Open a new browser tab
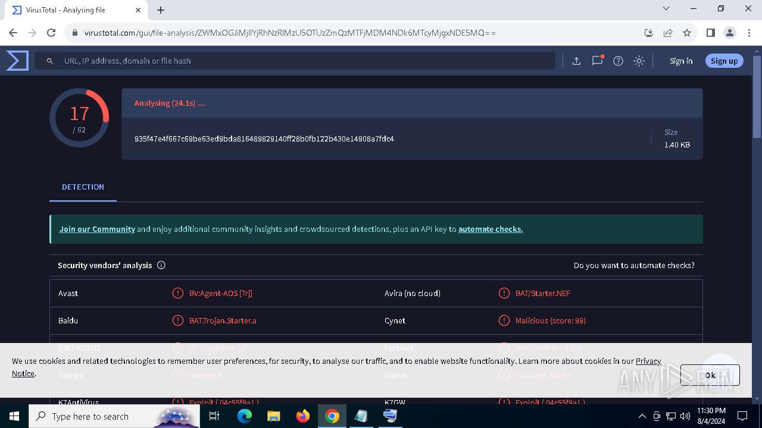The height and width of the screenshot is (428, 762). pyautogui.click(x=161, y=10)
